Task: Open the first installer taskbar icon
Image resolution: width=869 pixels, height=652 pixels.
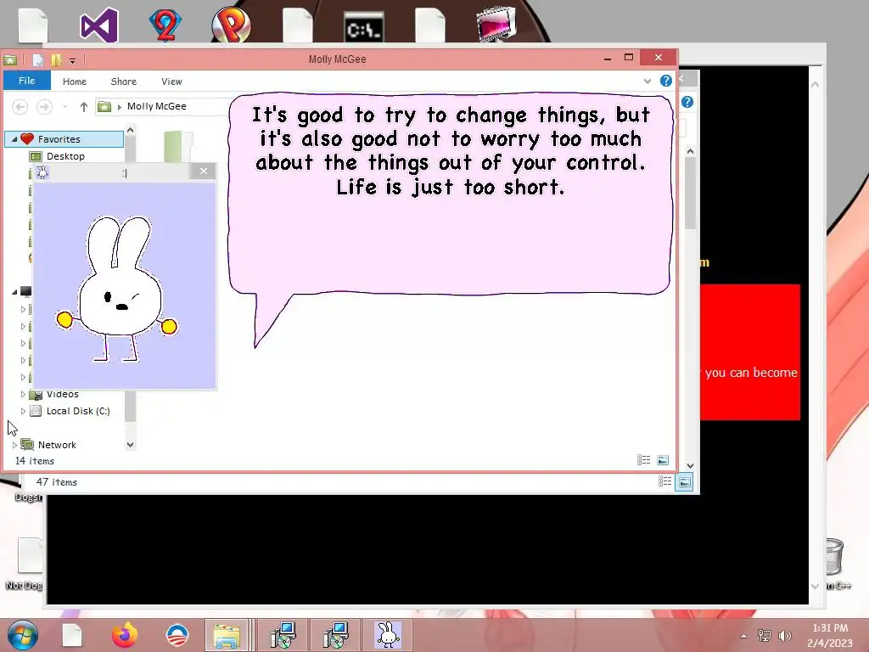Action: pyautogui.click(x=283, y=635)
